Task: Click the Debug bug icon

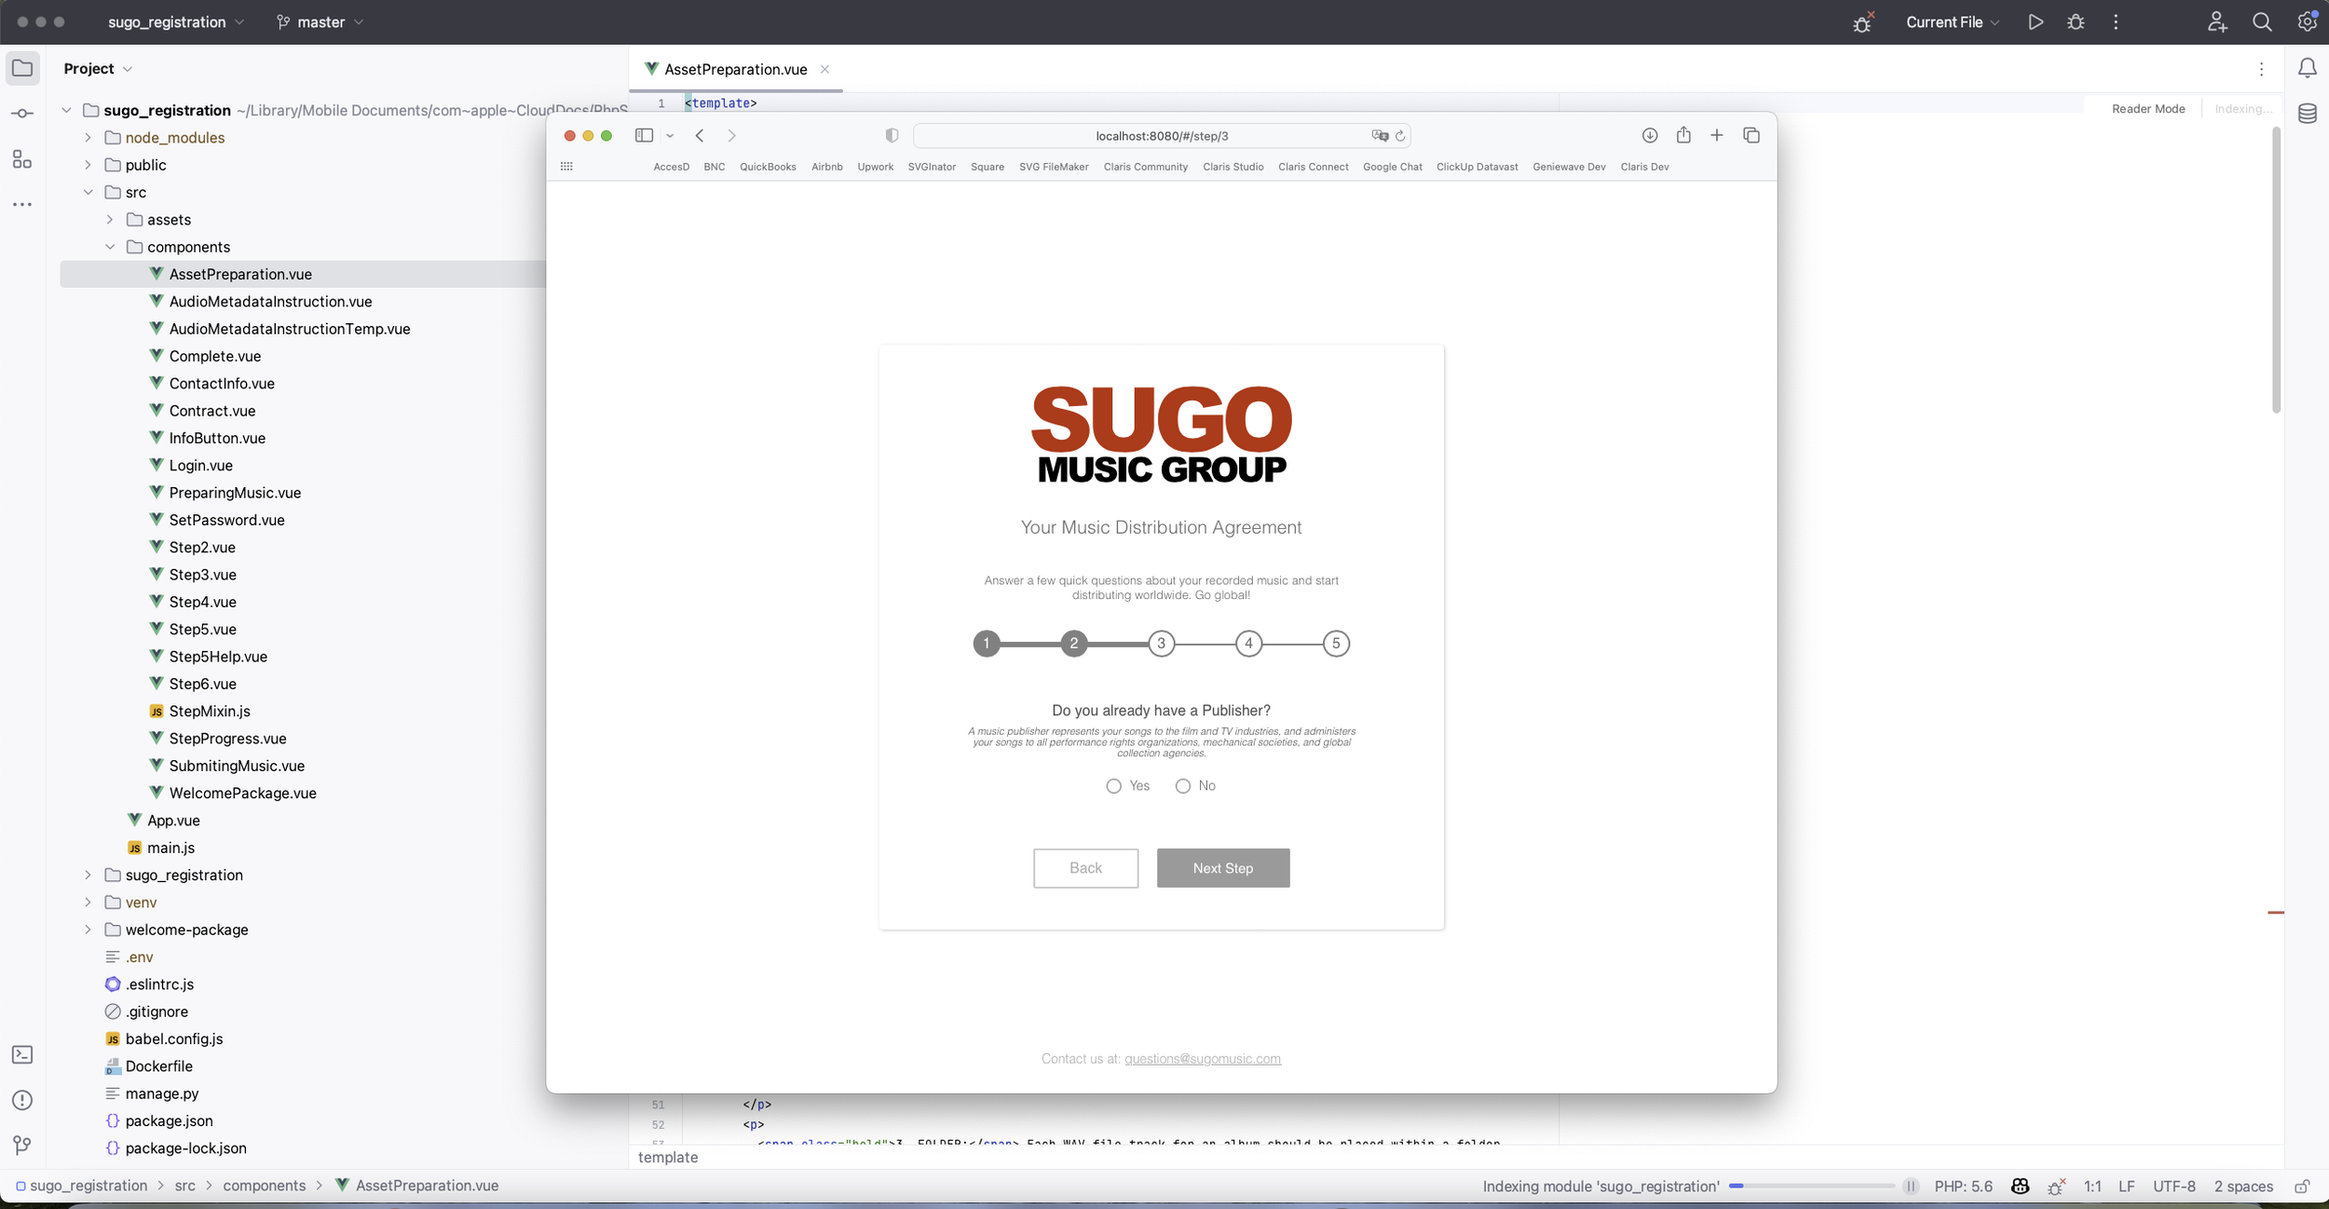Action: click(2076, 22)
